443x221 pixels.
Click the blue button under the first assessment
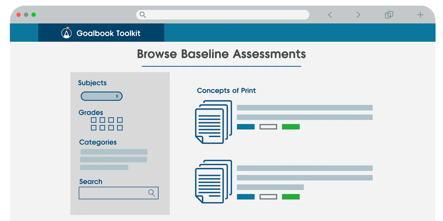click(246, 127)
